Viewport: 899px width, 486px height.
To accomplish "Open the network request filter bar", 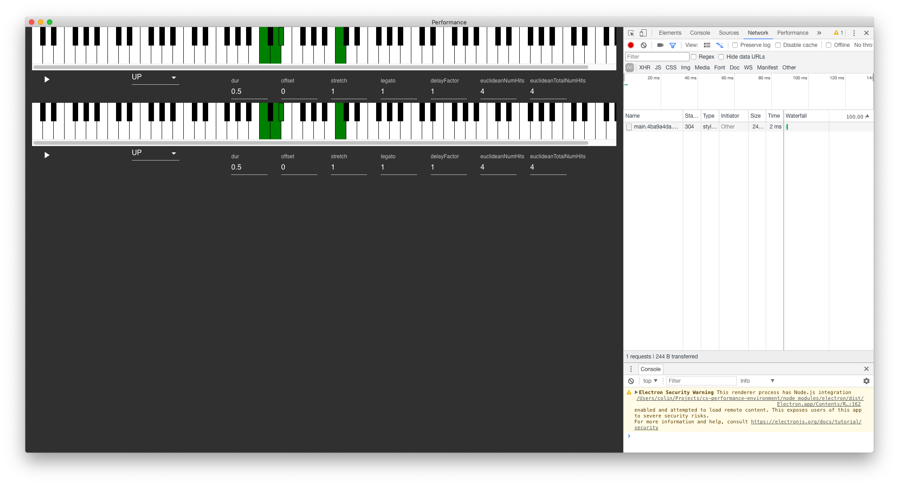I will [x=672, y=45].
